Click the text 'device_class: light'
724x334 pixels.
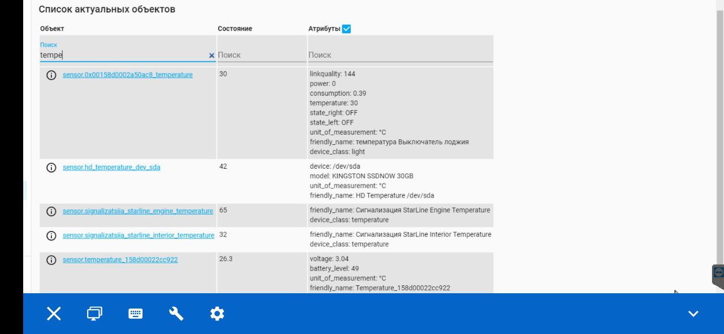click(338, 152)
